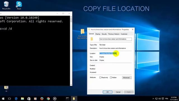Click the folder name input field
This screenshot has width=179, height=101.
click(x=116, y=39)
